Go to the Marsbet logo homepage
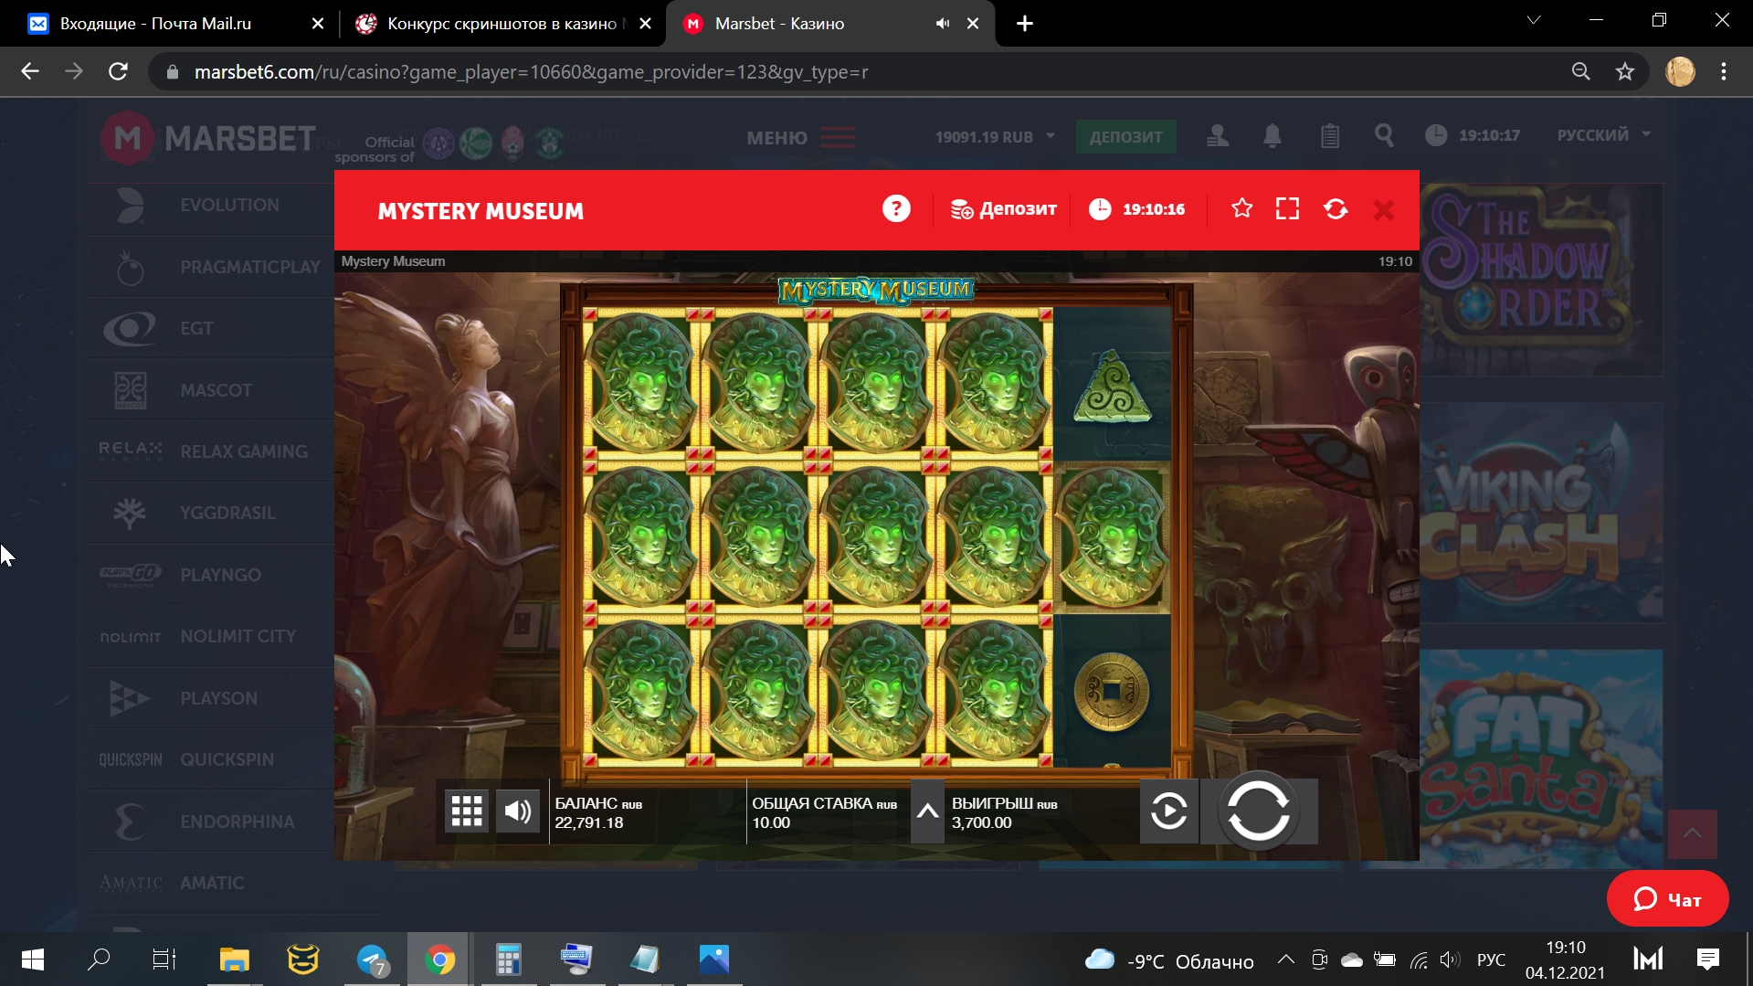The image size is (1753, 986). tap(208, 138)
